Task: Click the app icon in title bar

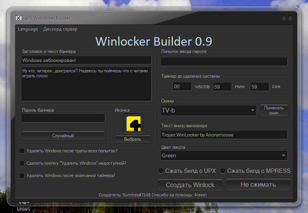Action: (18, 18)
